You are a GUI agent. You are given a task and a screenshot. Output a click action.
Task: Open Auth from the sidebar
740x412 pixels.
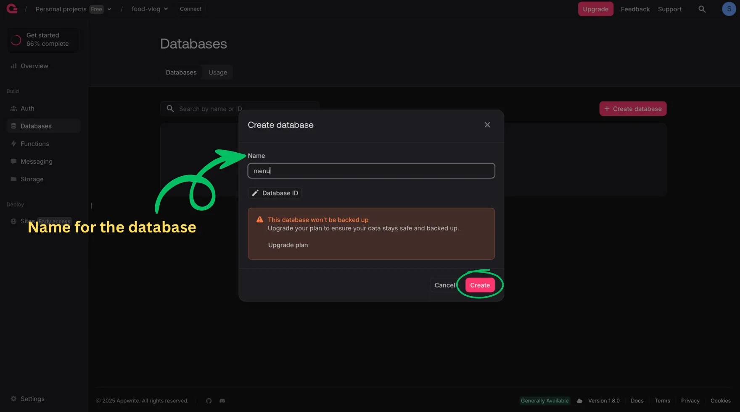coord(27,108)
